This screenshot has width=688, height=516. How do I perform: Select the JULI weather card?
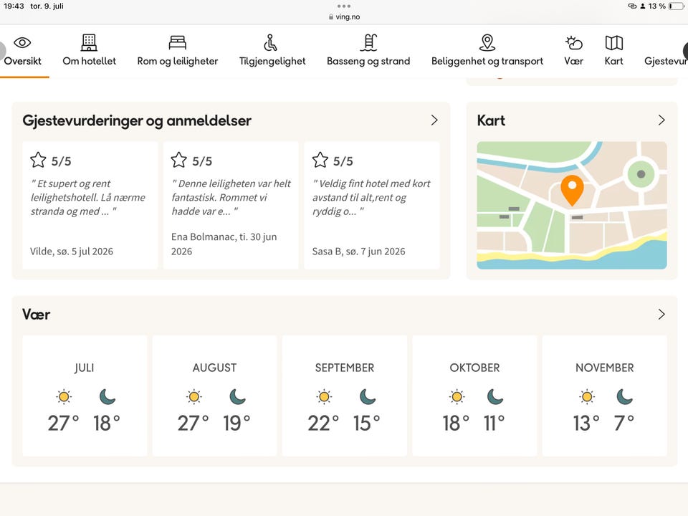click(x=85, y=396)
